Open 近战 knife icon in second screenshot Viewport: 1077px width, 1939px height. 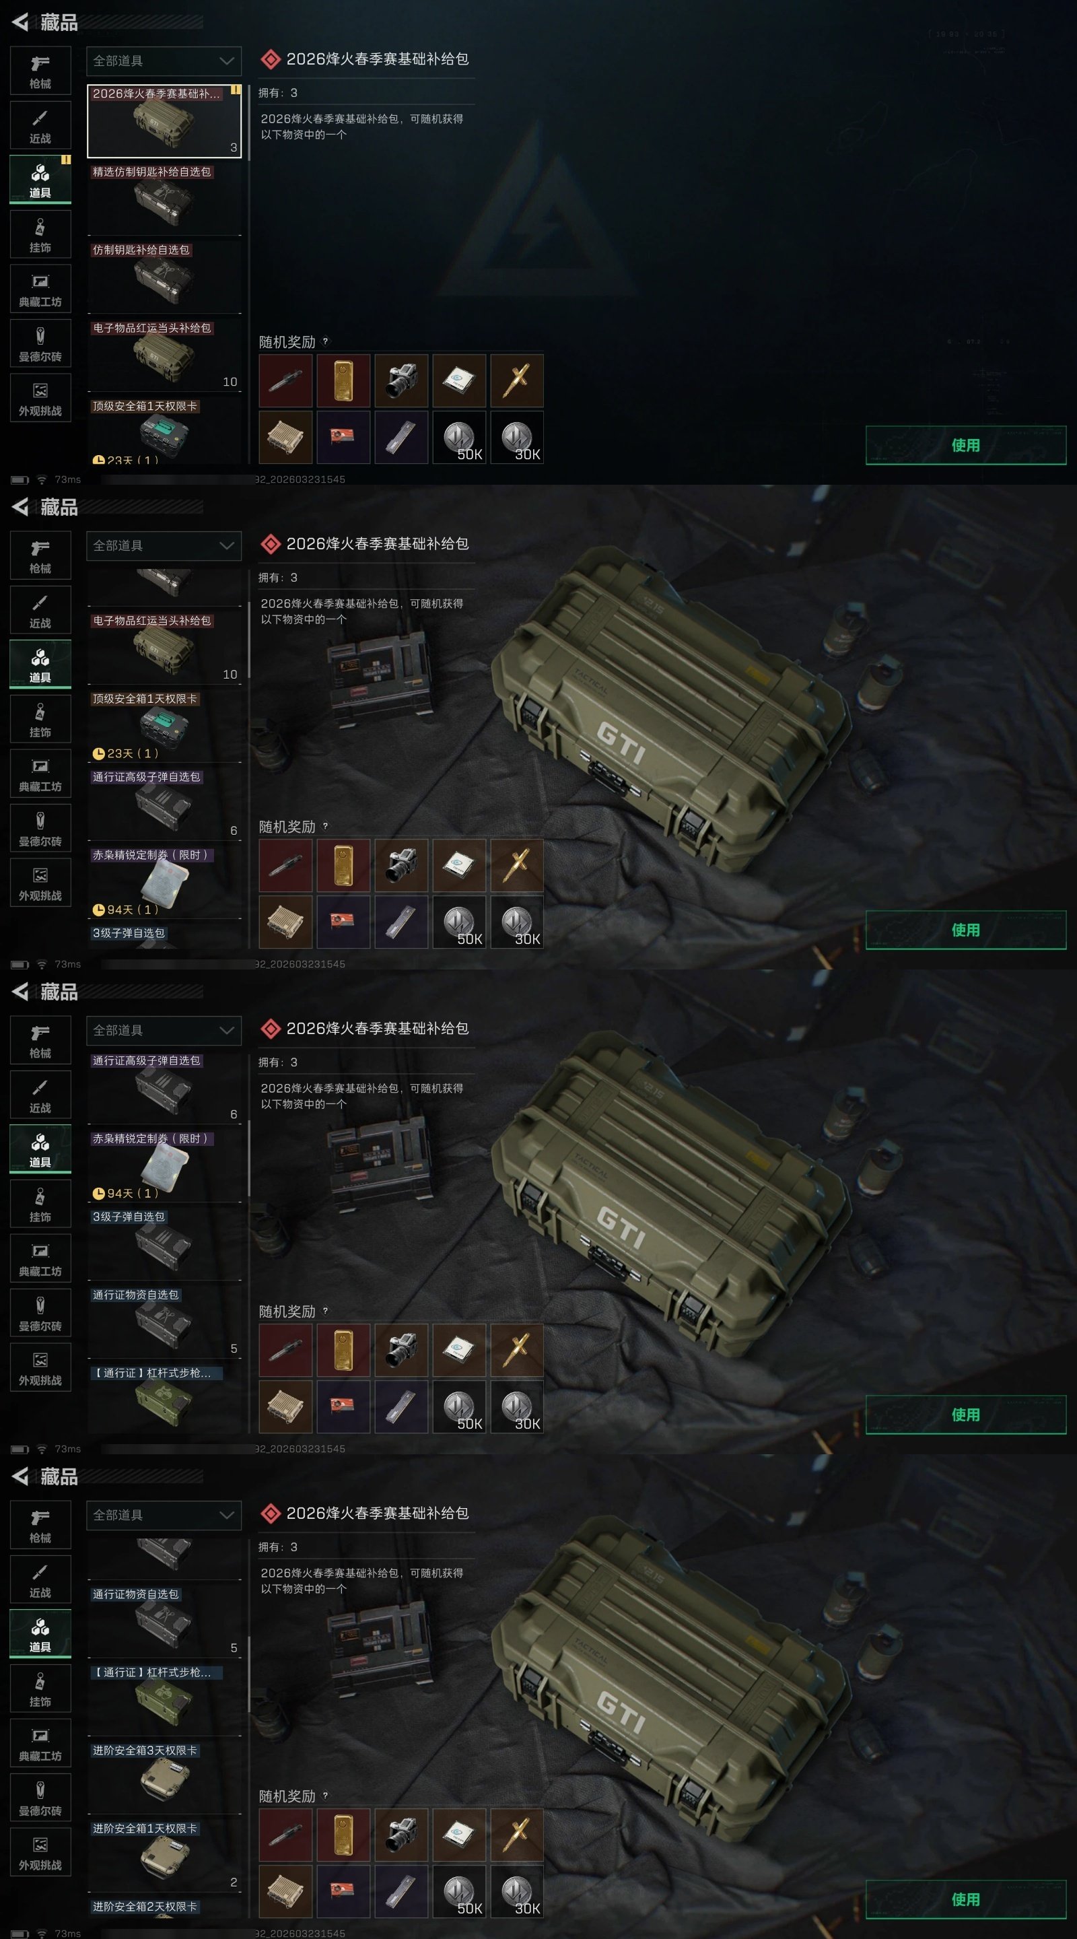(40, 611)
